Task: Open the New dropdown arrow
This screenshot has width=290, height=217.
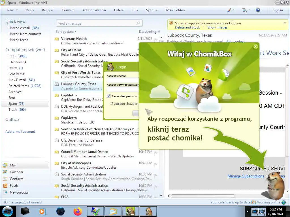Action: [x=17, y=10]
